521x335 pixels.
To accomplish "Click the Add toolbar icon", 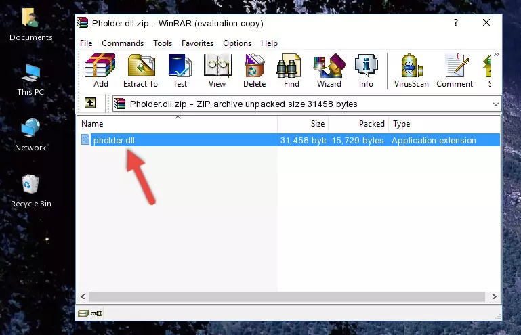I will (x=100, y=70).
